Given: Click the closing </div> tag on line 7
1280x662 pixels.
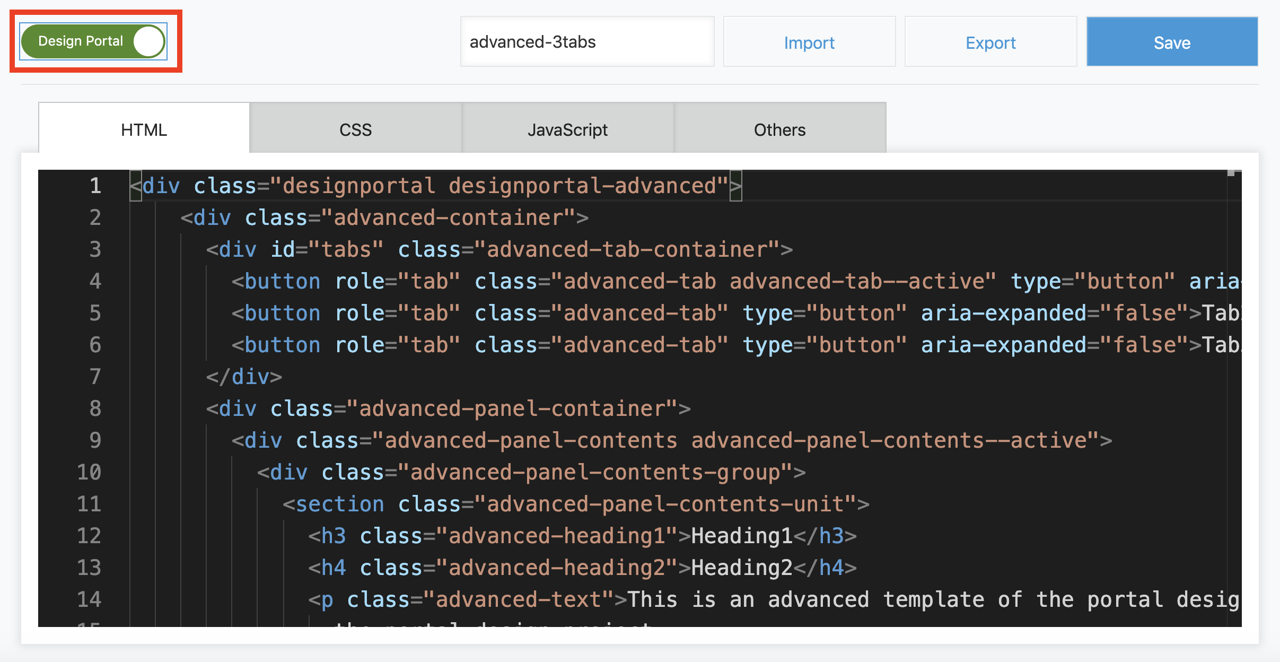Looking at the screenshot, I should pyautogui.click(x=244, y=377).
